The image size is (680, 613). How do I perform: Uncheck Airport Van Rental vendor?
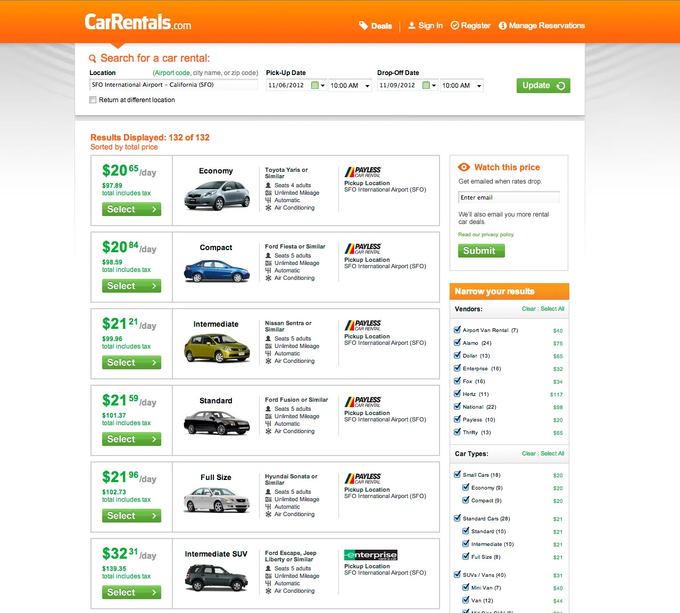[x=457, y=329]
